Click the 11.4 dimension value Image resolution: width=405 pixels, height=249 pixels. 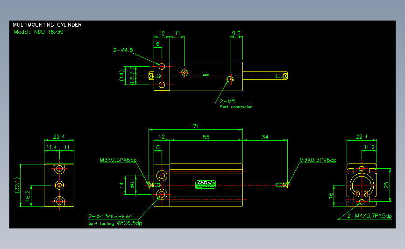(x=51, y=147)
